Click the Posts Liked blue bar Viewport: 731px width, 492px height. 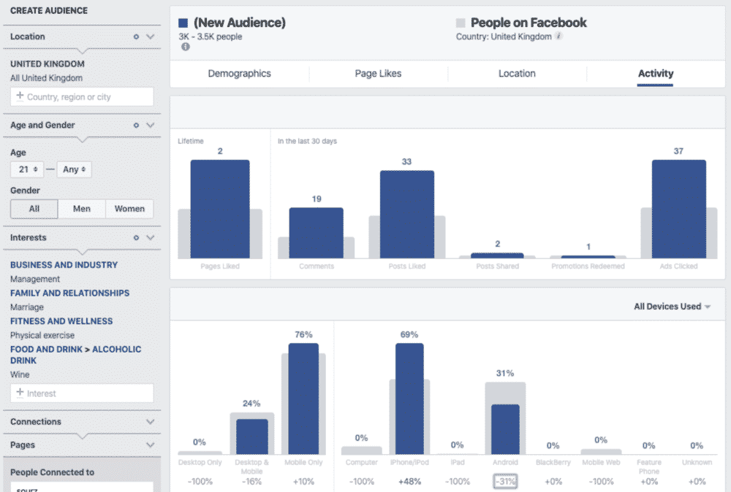point(407,215)
